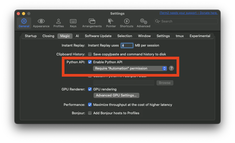235x143 pixels.
Task: Click the Instant Replay label
Action: 73,45
